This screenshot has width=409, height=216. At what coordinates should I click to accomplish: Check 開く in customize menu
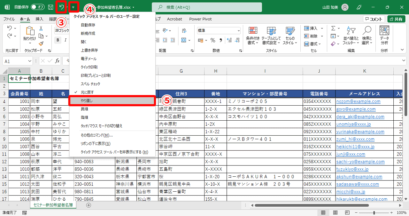(112, 42)
